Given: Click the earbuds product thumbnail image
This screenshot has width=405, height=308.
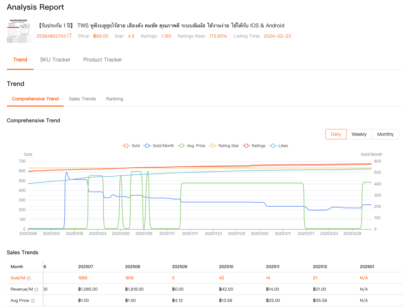Looking at the screenshot, I should coord(19,31).
